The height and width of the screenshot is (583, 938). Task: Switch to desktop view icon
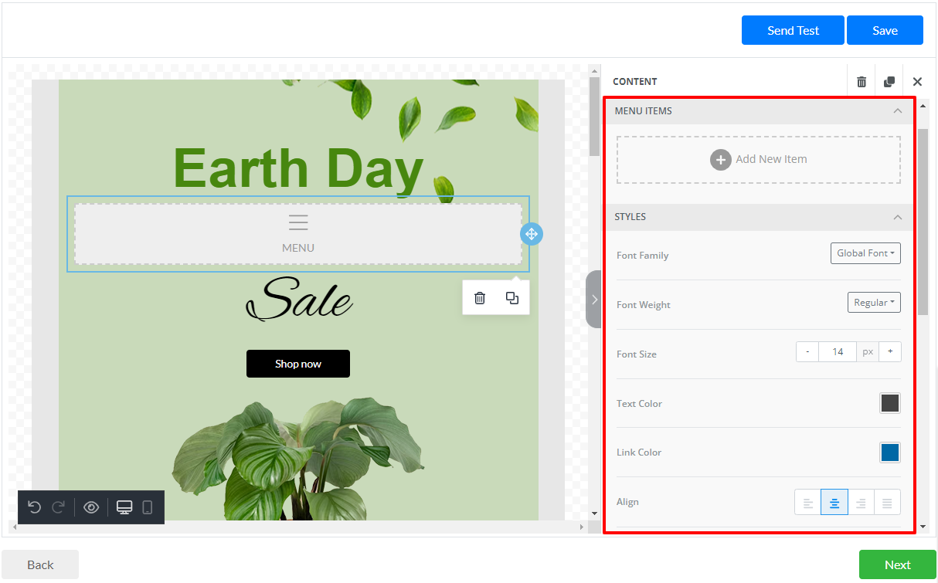124,507
